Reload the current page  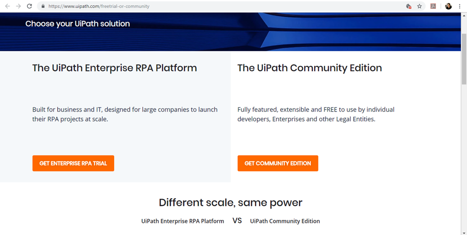[x=29, y=6]
